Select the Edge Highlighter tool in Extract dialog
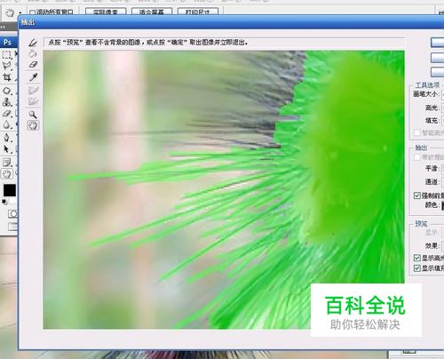Viewport: 444px width, 359px height. pos(33,43)
